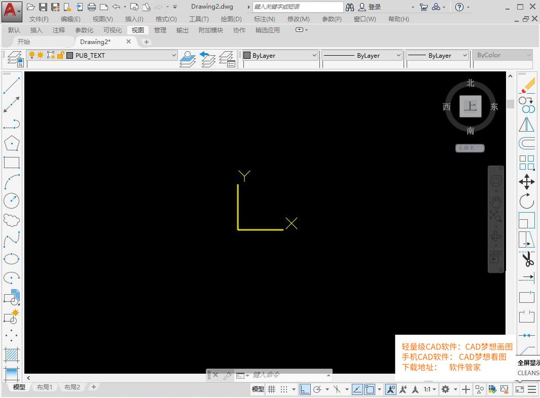Expand the PUB_TEXT layer dropdown

[x=174, y=55]
